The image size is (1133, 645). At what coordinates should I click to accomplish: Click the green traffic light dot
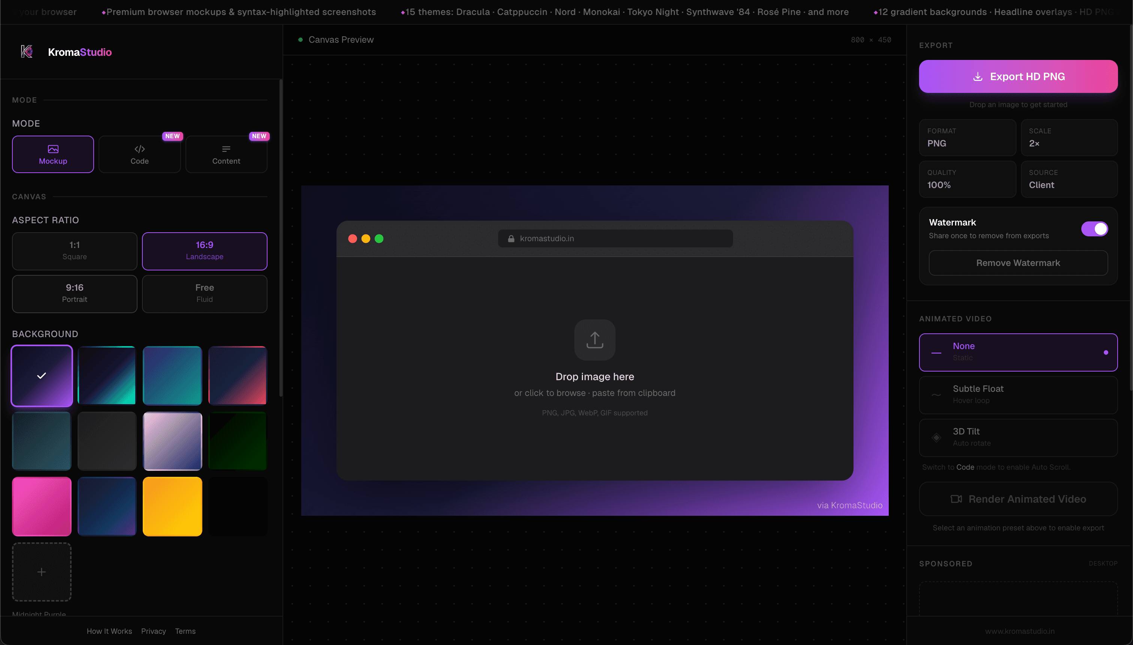click(379, 239)
